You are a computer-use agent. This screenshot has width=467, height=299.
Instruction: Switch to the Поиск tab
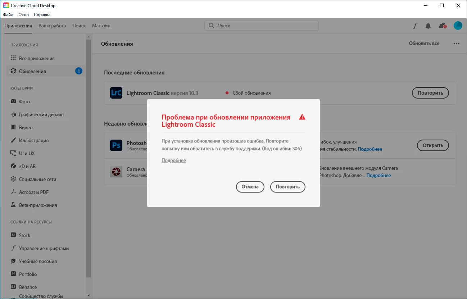[x=79, y=26]
